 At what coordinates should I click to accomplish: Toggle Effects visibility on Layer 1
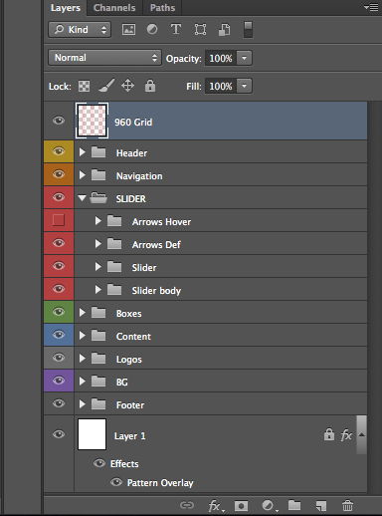[x=99, y=463]
